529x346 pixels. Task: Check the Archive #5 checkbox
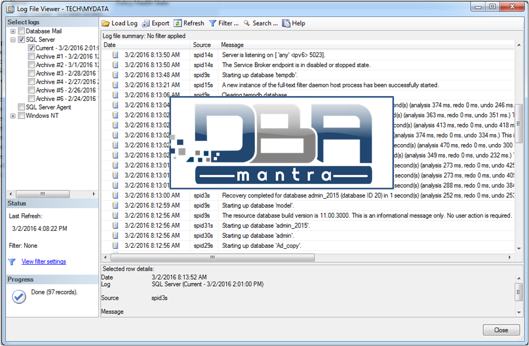pos(31,90)
